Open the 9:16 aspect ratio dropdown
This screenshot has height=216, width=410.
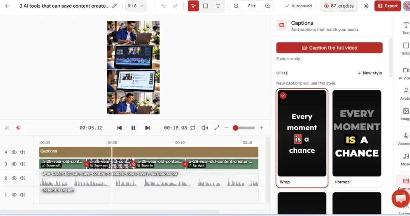(136, 6)
